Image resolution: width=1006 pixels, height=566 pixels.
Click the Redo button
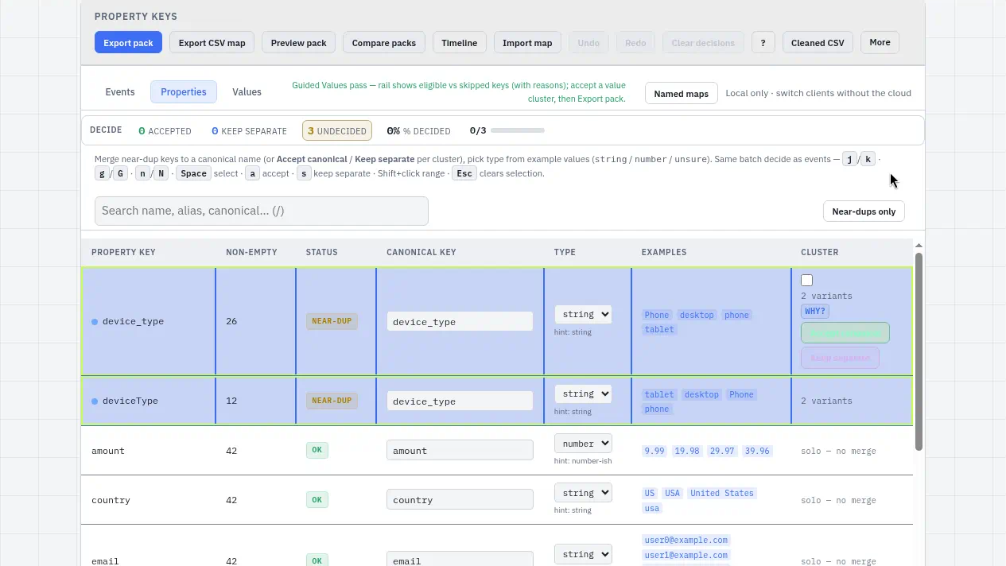[635, 43]
